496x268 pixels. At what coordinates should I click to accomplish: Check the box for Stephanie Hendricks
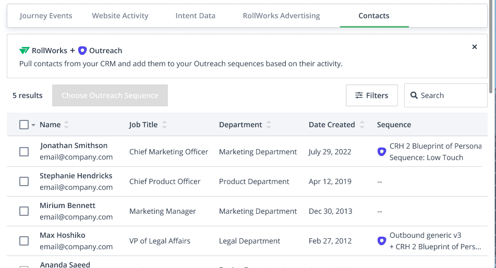click(24, 181)
